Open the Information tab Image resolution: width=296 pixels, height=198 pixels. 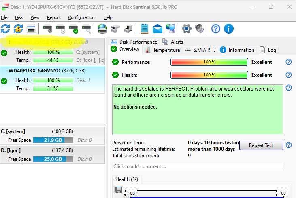(237, 50)
